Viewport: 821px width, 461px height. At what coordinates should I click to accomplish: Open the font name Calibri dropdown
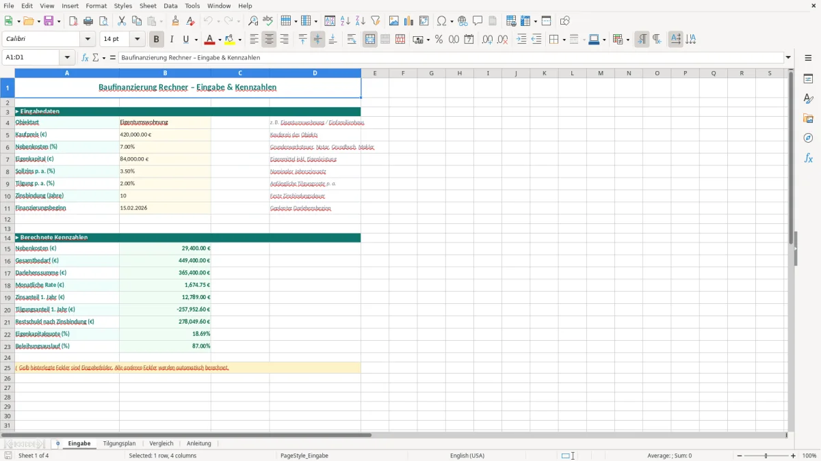[89, 40]
